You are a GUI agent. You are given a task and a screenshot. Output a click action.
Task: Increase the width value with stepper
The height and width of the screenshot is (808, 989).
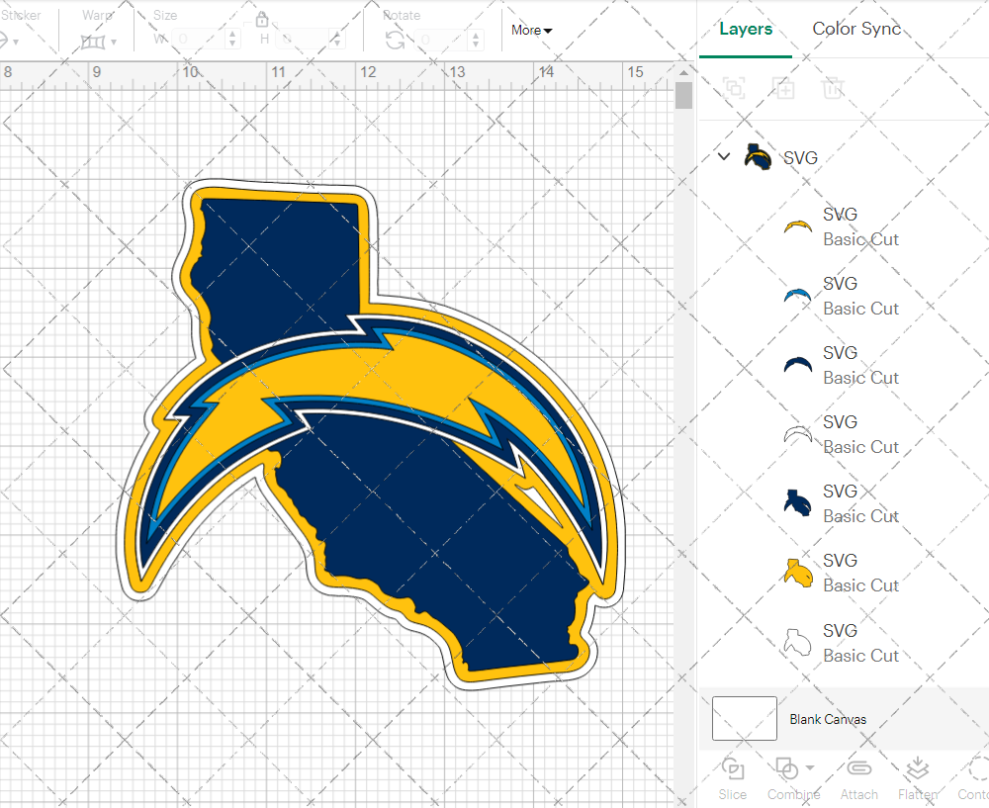point(233,35)
